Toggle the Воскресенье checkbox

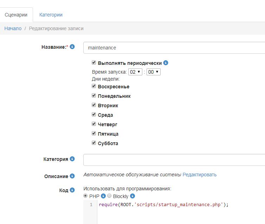(x=94, y=86)
